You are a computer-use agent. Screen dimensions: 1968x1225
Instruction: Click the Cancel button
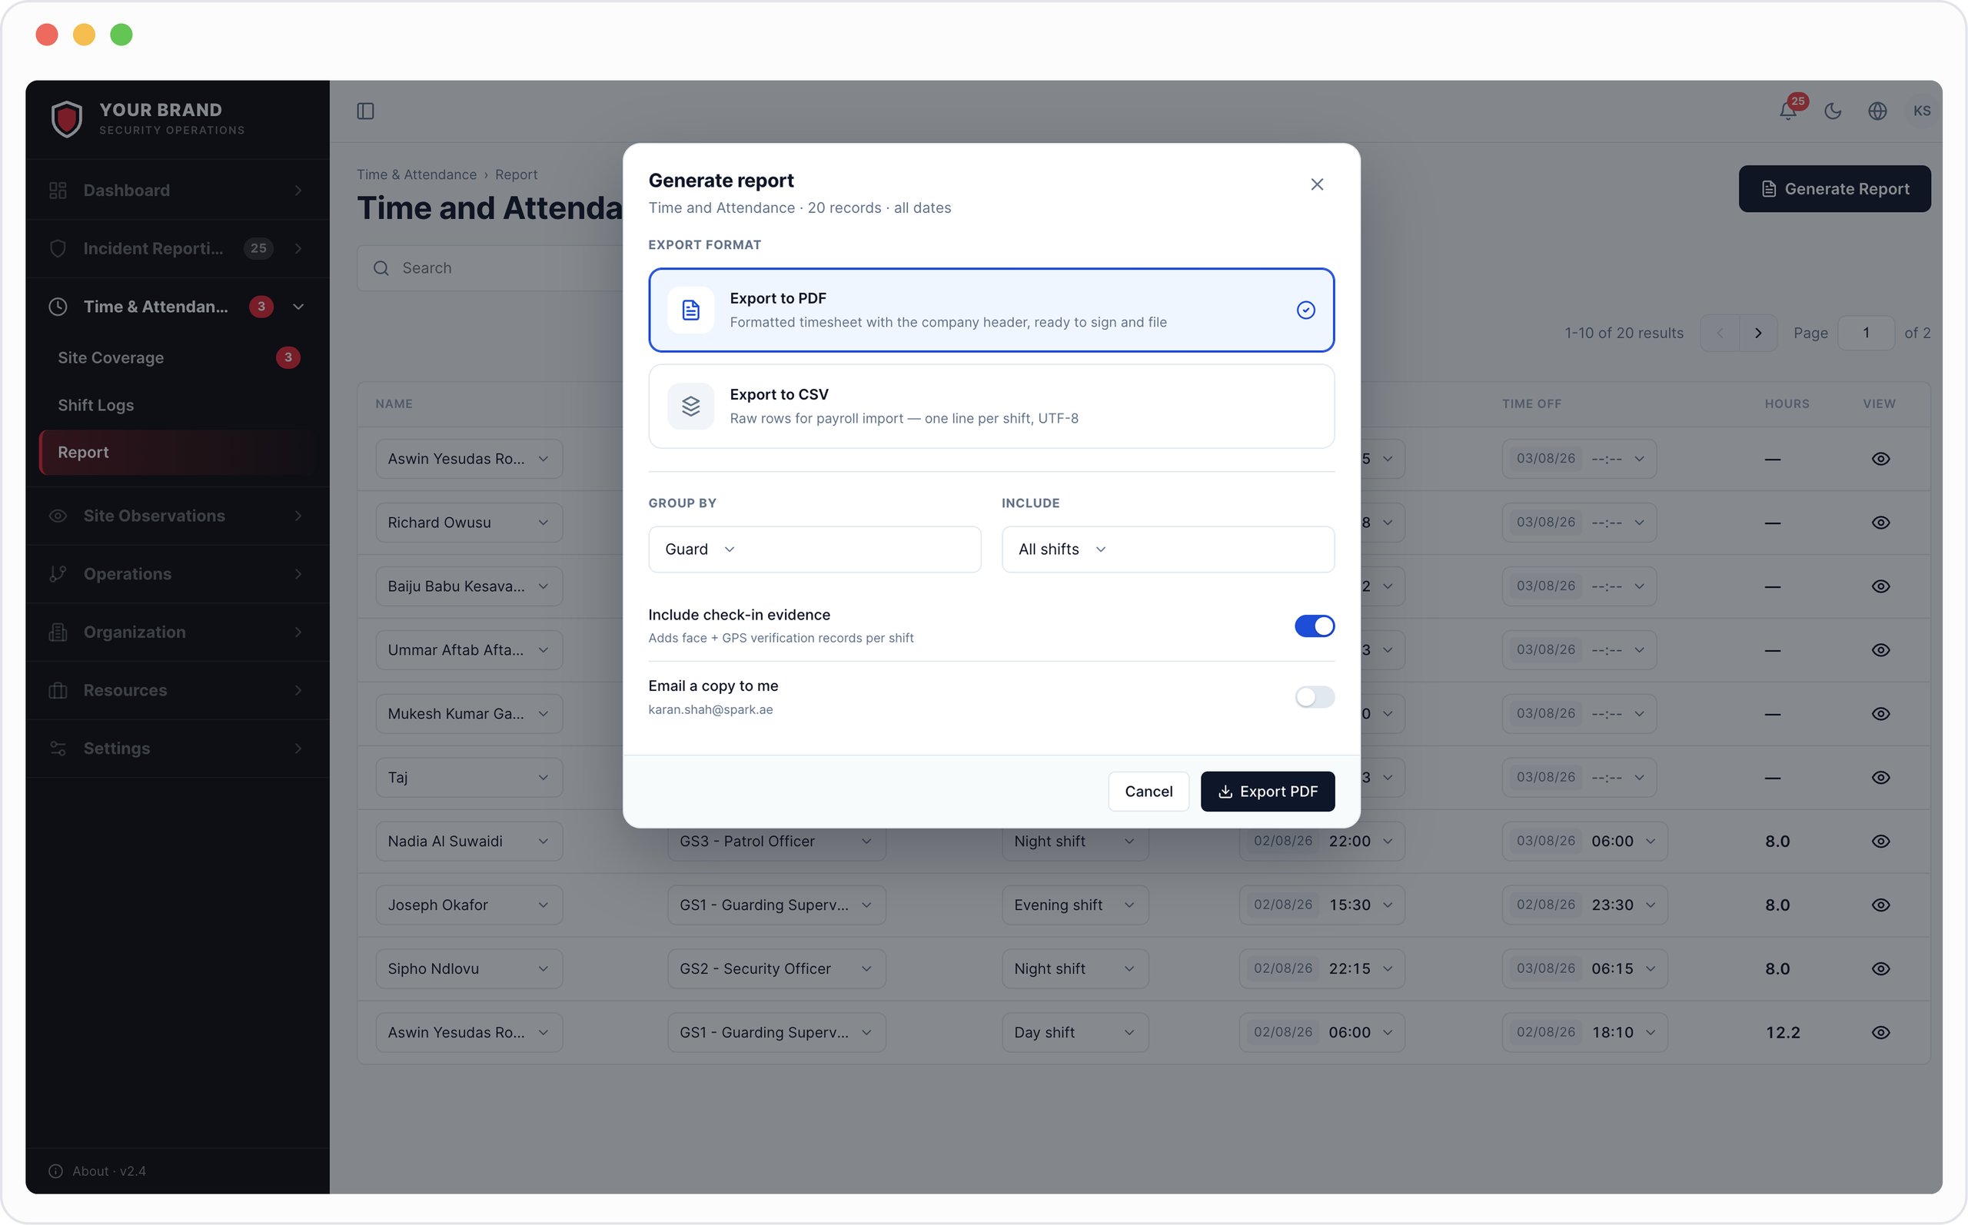click(1148, 791)
